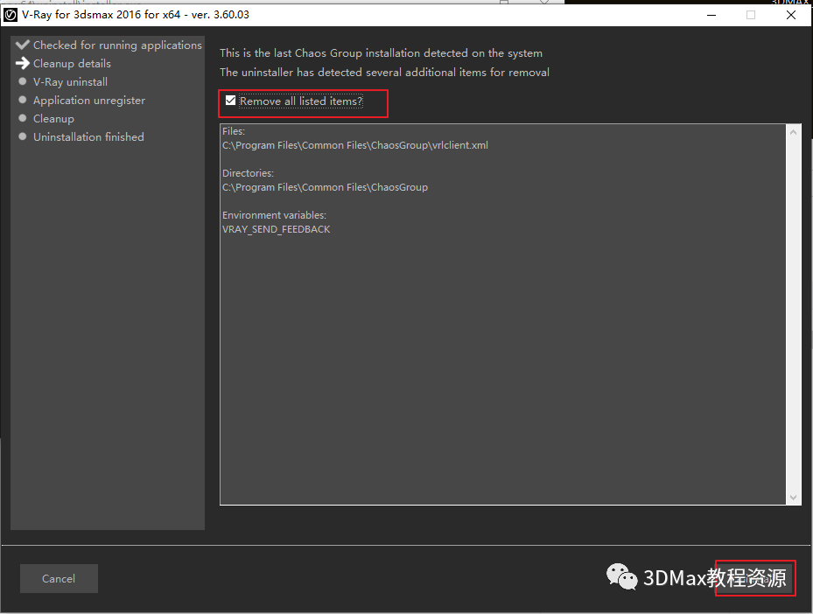Click the 'Uninstallation finished' step

(88, 136)
